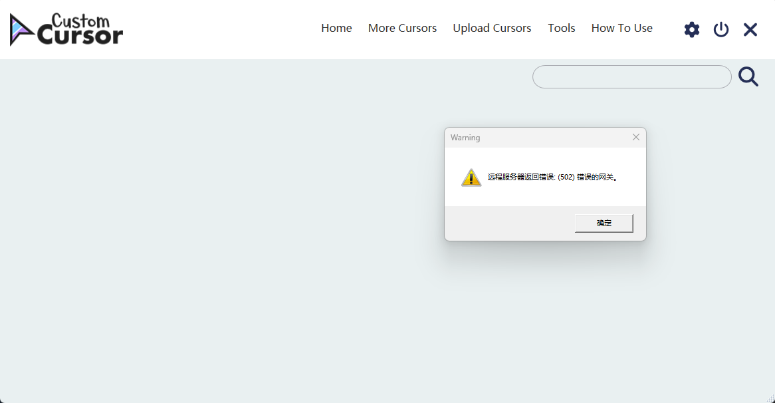Click the 502 error message text
This screenshot has width=775, height=403.
coord(553,178)
